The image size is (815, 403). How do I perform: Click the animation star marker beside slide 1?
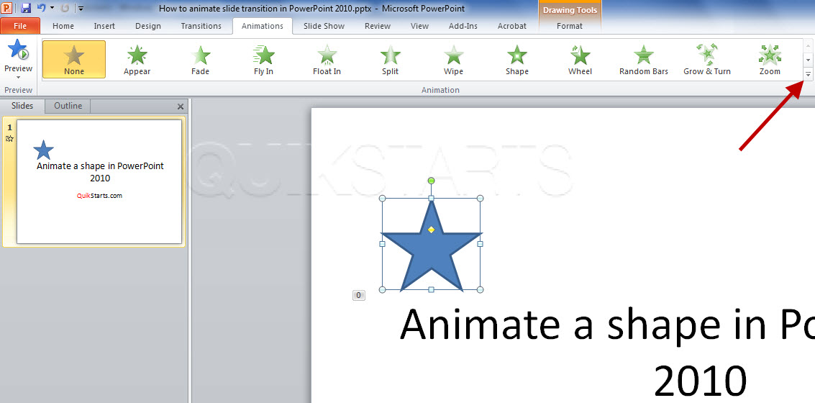9,138
